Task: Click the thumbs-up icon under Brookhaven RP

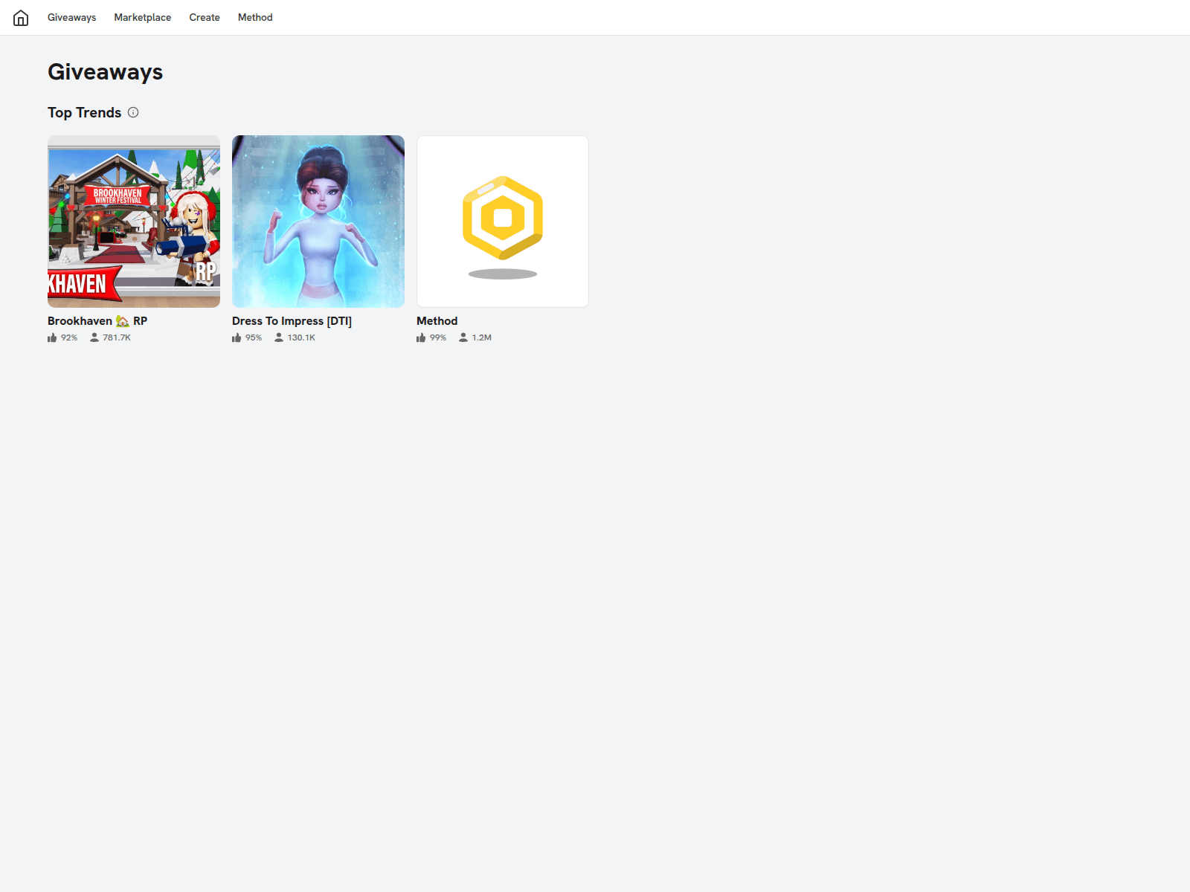Action: click(x=51, y=337)
